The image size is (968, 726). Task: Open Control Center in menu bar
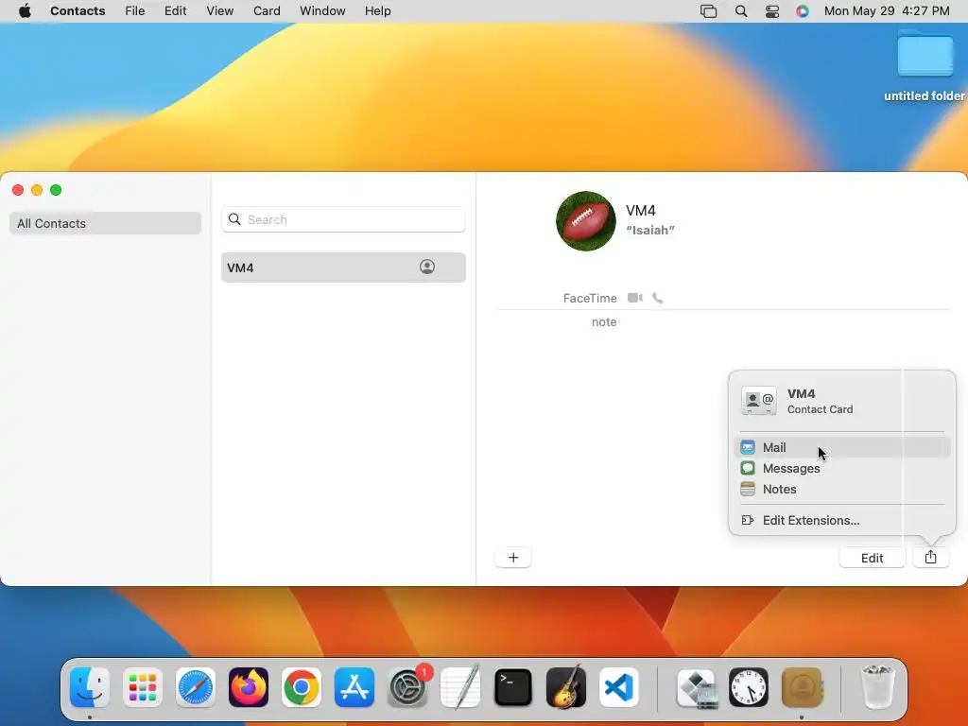pos(771,11)
